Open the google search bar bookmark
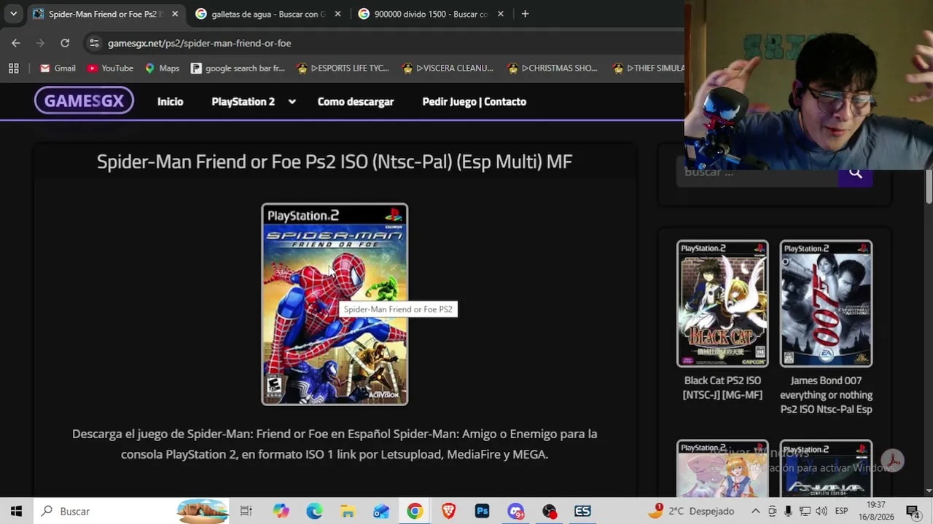This screenshot has height=524, width=933. point(238,68)
